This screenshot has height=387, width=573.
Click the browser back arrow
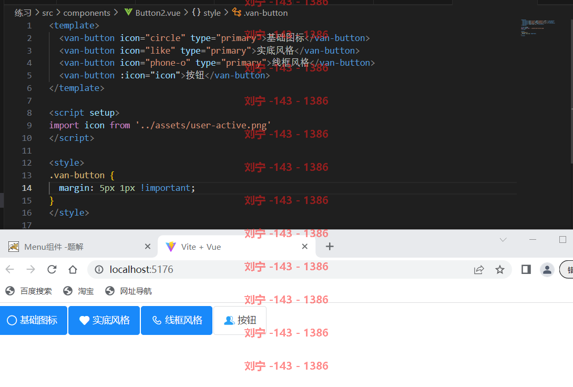point(10,270)
